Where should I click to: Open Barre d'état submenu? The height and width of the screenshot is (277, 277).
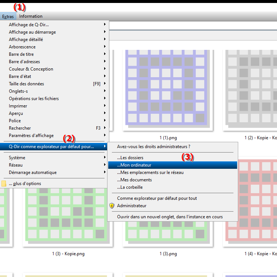point(54,76)
